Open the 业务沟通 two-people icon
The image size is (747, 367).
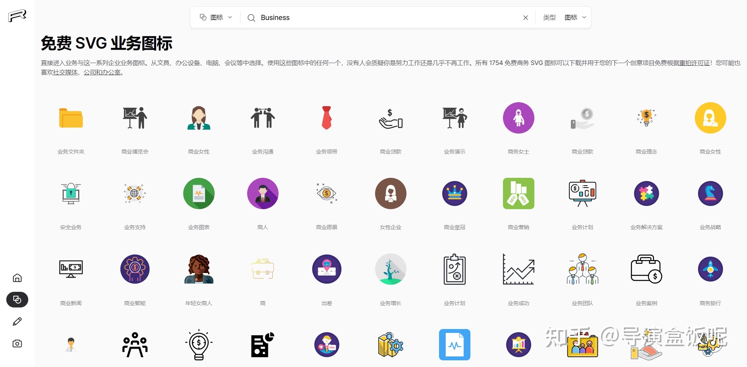263,118
